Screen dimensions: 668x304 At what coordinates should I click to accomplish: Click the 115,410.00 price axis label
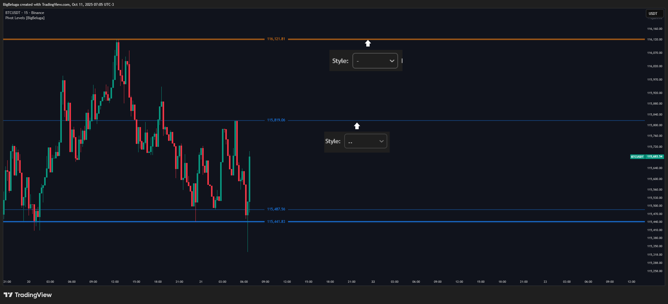coord(655,230)
